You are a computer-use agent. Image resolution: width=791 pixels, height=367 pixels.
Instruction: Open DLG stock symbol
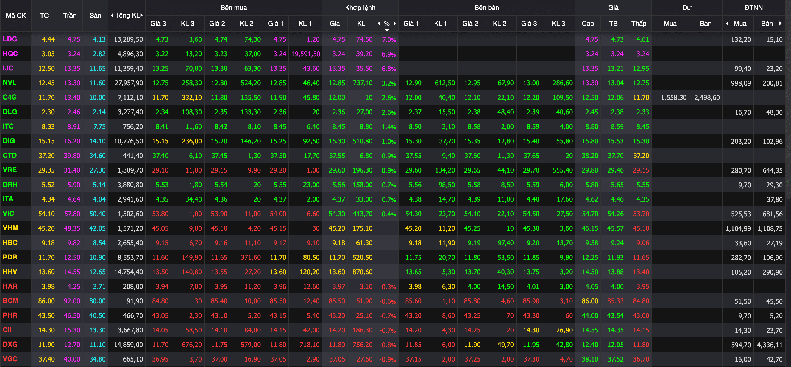click(x=10, y=112)
